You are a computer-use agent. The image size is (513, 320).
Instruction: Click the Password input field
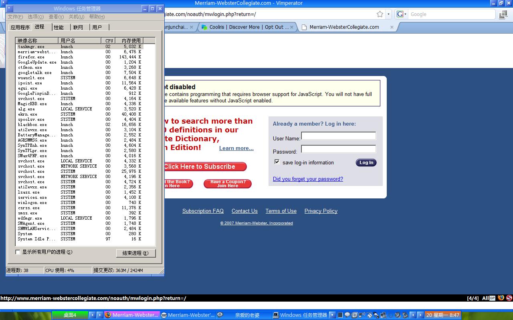tap(339, 149)
